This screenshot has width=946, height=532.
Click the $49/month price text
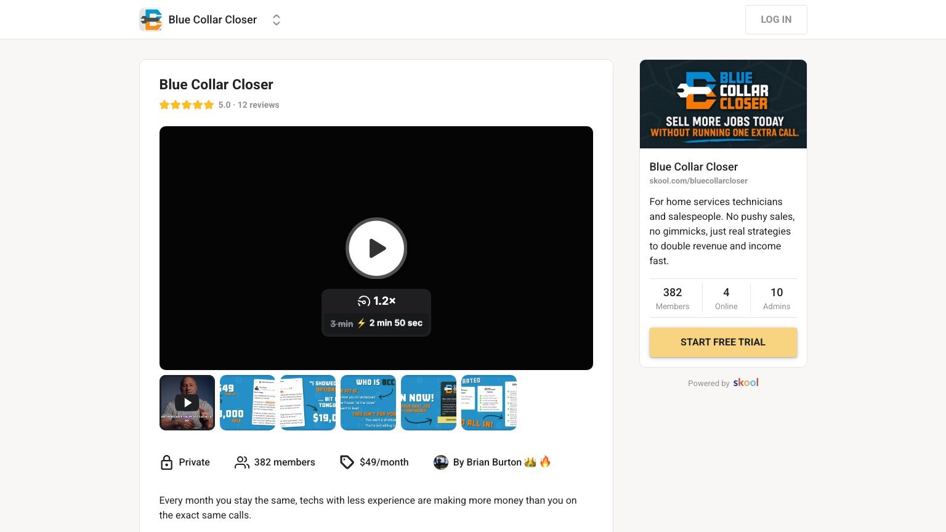pyautogui.click(x=384, y=462)
